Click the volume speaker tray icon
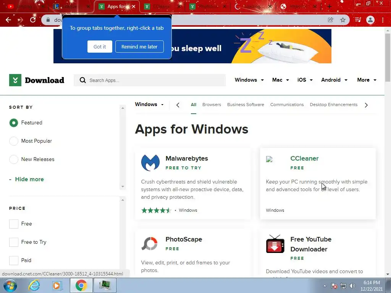The height and width of the screenshot is (293, 391). tap(352, 286)
